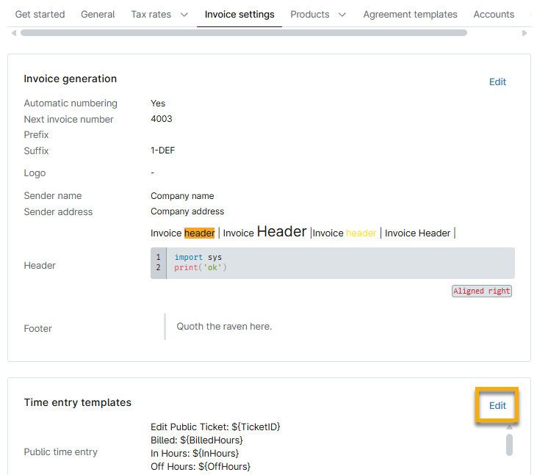Click the tab bar scroll left arrow

point(14,33)
